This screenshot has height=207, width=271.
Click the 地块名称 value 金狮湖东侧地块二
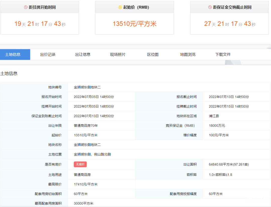(x=87, y=145)
